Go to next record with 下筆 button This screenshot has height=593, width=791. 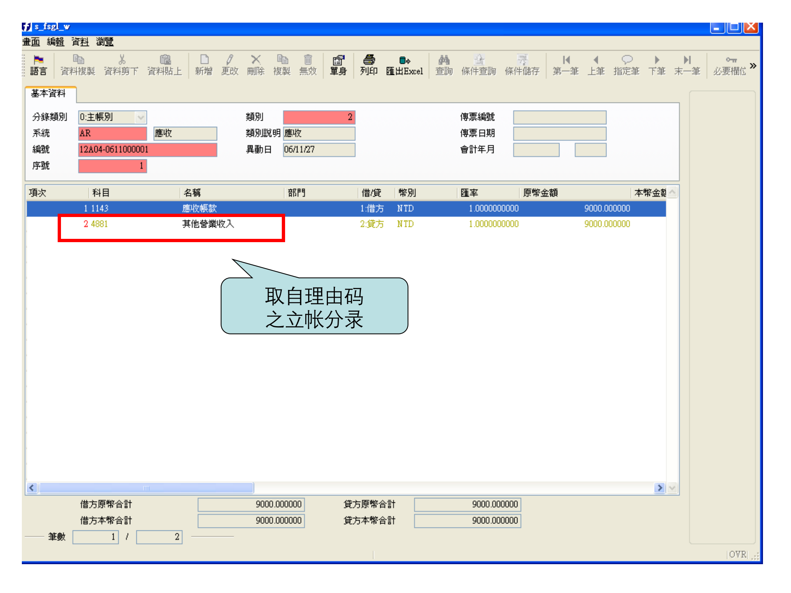tap(657, 65)
